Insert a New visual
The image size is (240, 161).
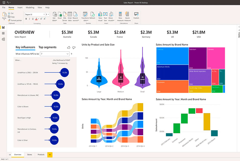pyautogui.click(x=100, y=17)
